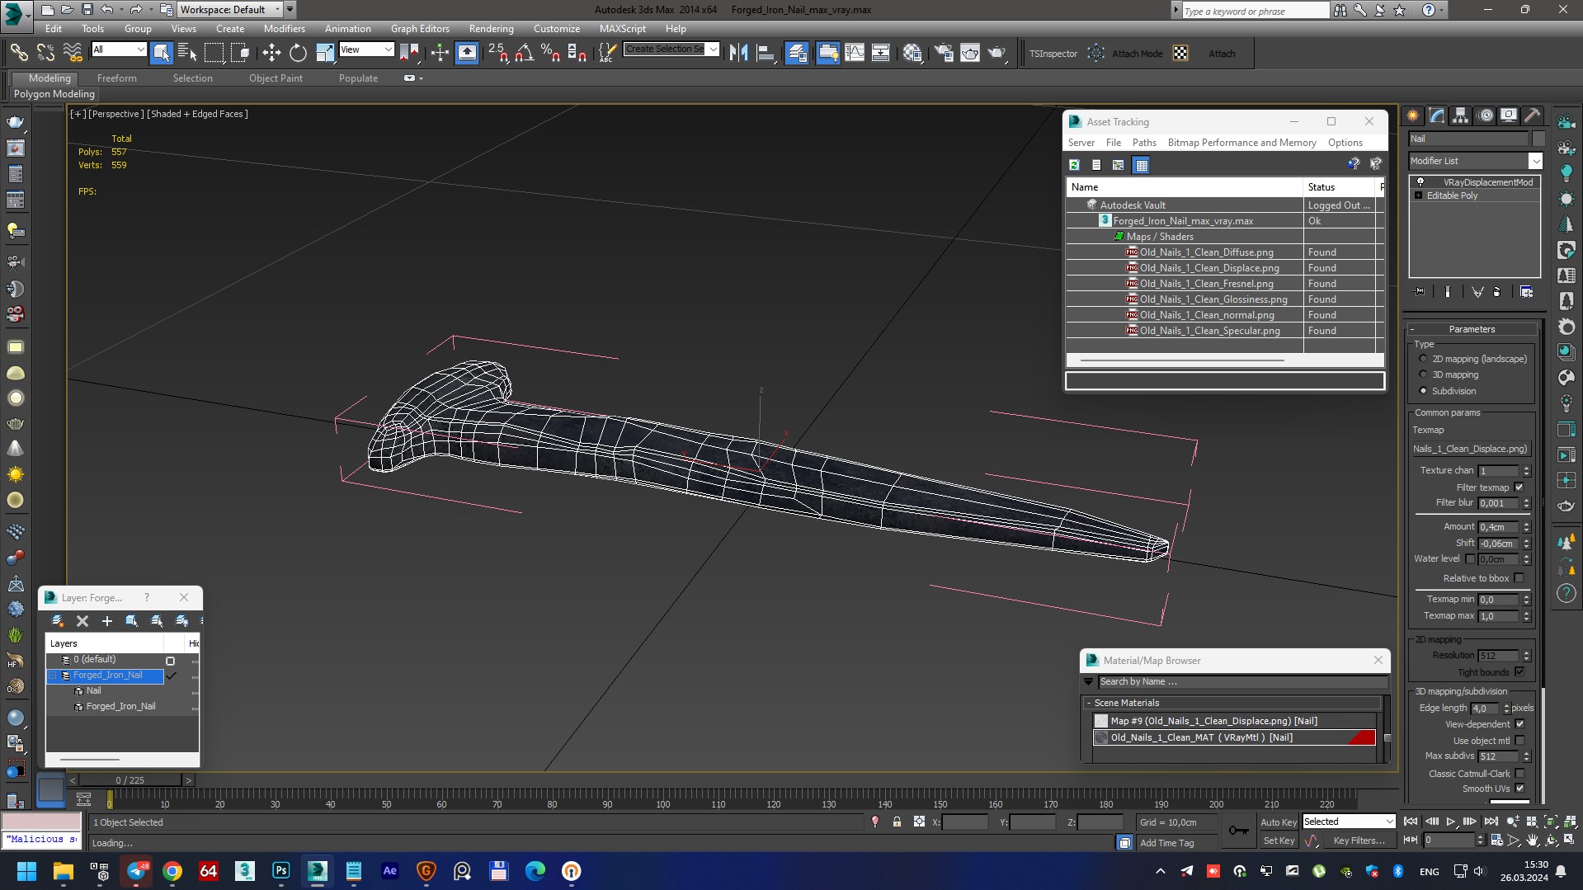Open the Workspace: Default dropdown
The height and width of the screenshot is (890, 1583).
[229, 10]
